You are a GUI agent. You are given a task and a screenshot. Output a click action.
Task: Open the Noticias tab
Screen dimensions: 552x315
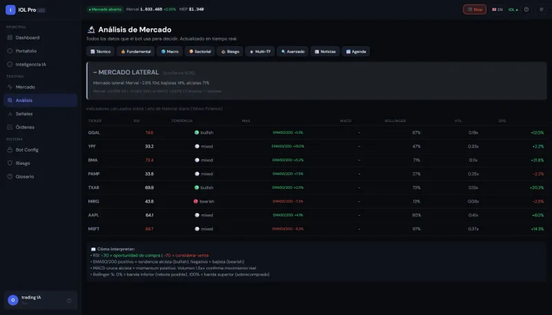click(325, 51)
